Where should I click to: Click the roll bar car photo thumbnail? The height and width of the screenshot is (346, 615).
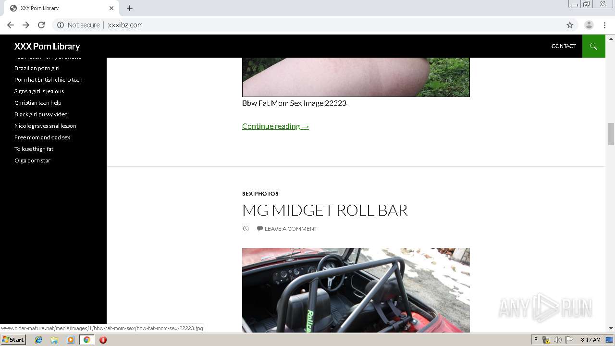pos(356,290)
